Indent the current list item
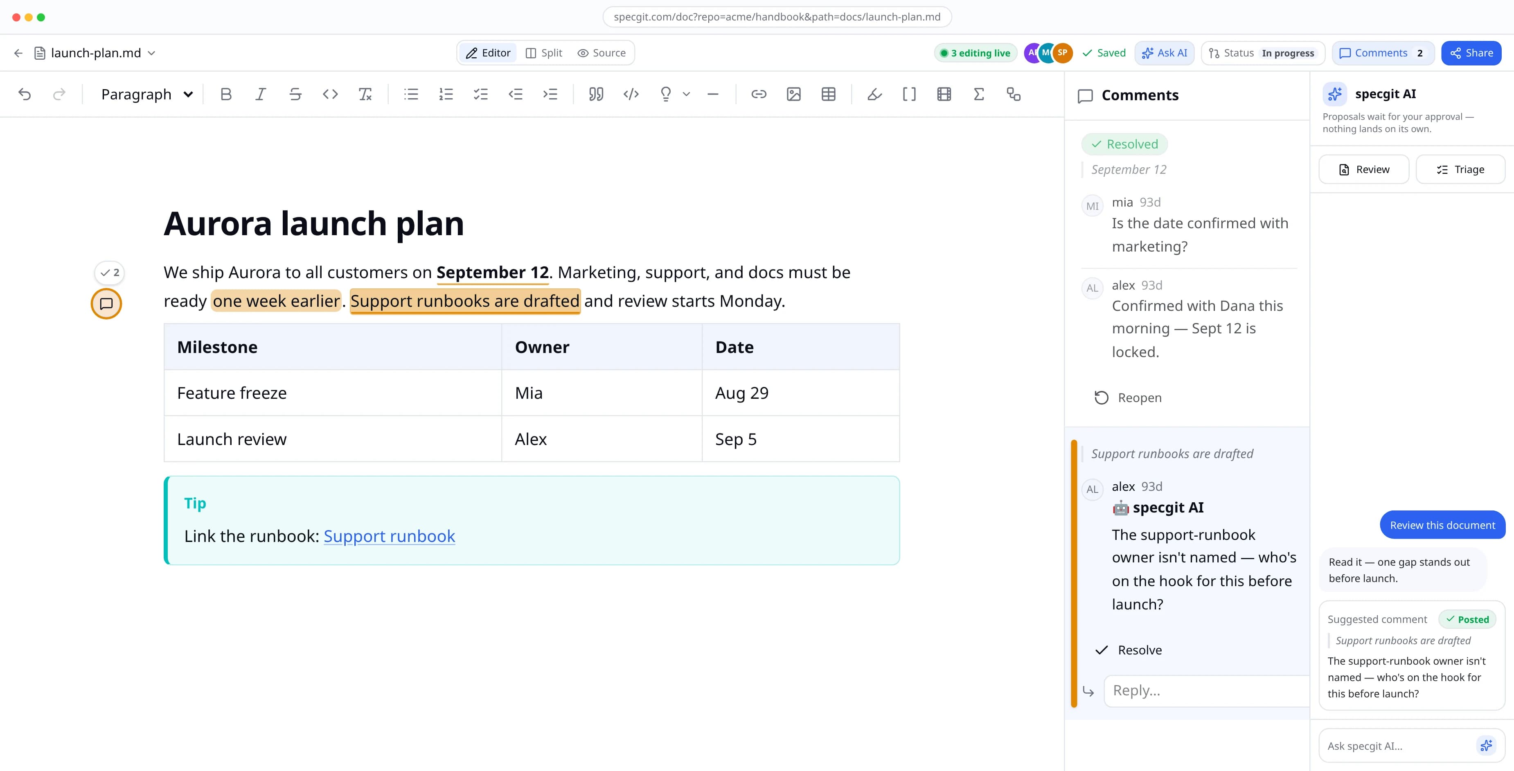 pyautogui.click(x=550, y=94)
